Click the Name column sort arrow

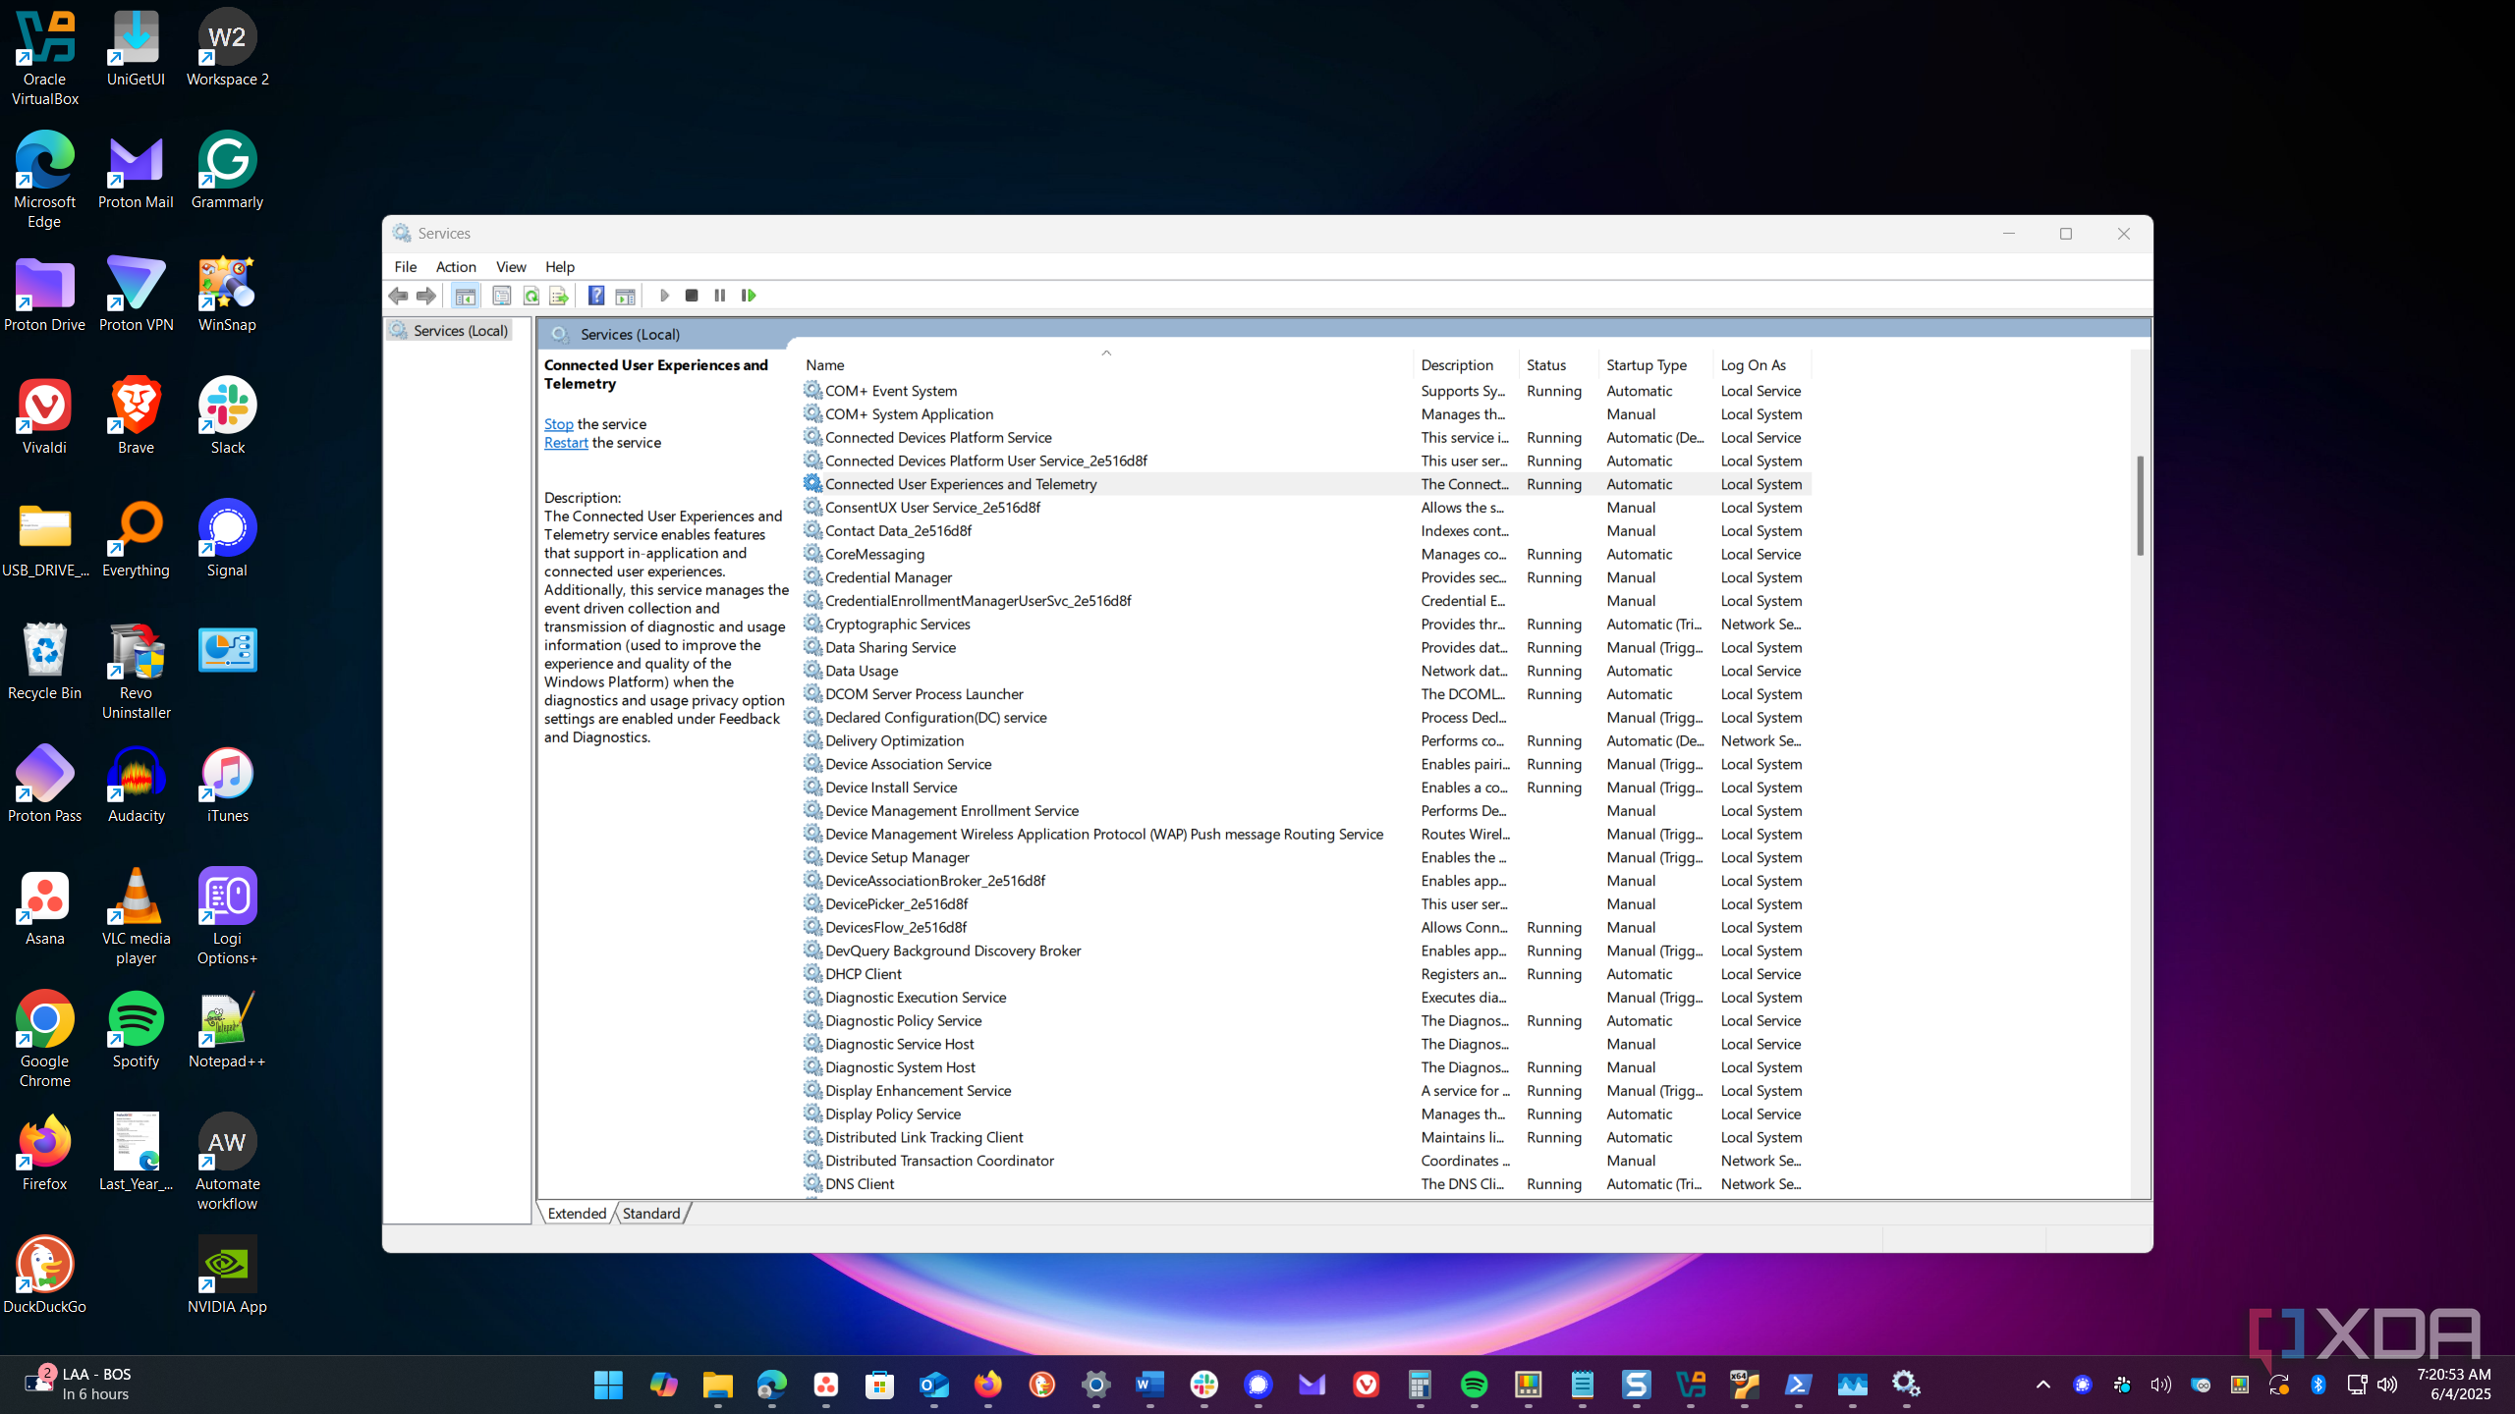(x=1106, y=353)
